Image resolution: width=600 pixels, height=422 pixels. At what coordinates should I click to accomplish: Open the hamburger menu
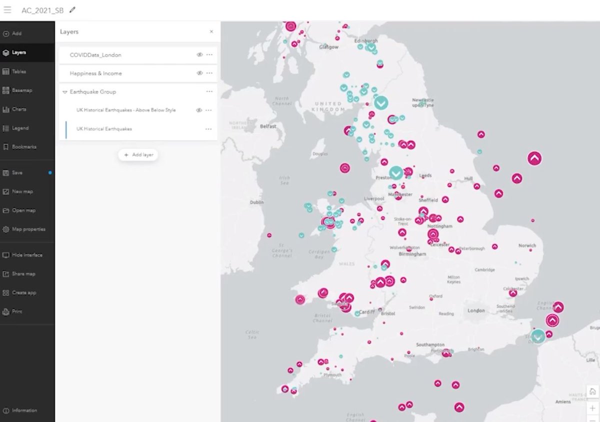pyautogui.click(x=7, y=9)
